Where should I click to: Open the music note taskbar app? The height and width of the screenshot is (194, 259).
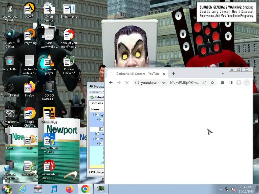54,189
